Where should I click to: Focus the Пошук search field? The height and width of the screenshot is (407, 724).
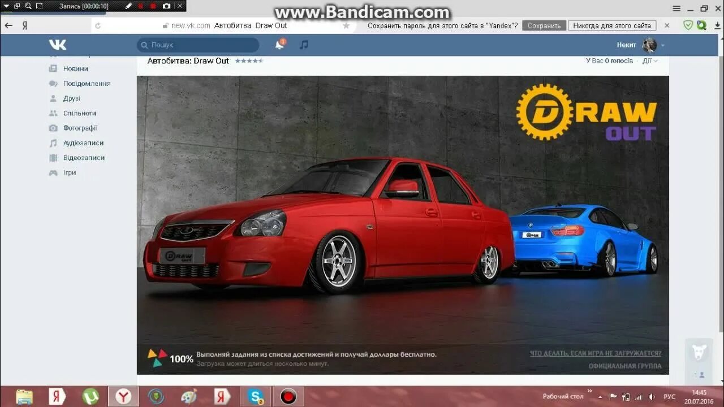(x=198, y=45)
